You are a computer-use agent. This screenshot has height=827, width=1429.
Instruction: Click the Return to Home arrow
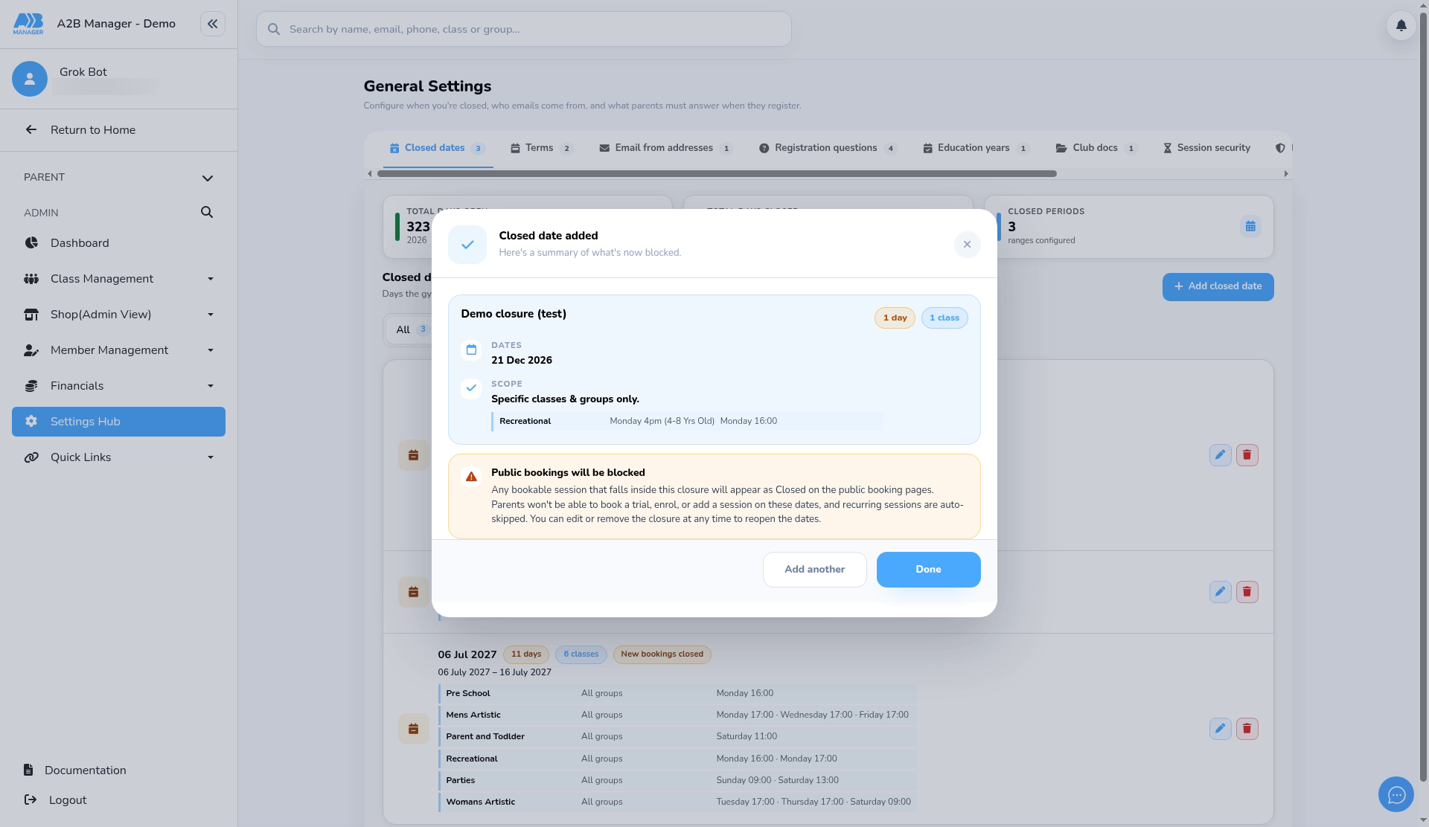click(31, 130)
